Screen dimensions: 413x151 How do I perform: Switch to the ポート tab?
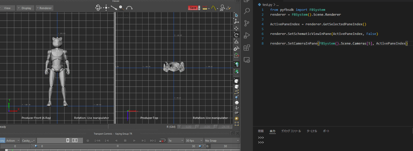pos(326,131)
